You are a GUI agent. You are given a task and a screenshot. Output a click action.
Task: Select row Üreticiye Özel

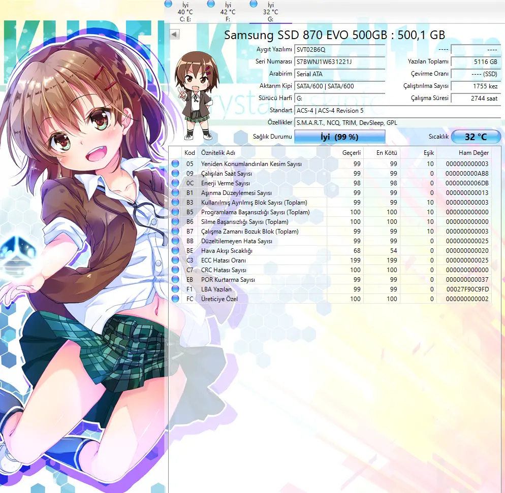click(x=330, y=299)
